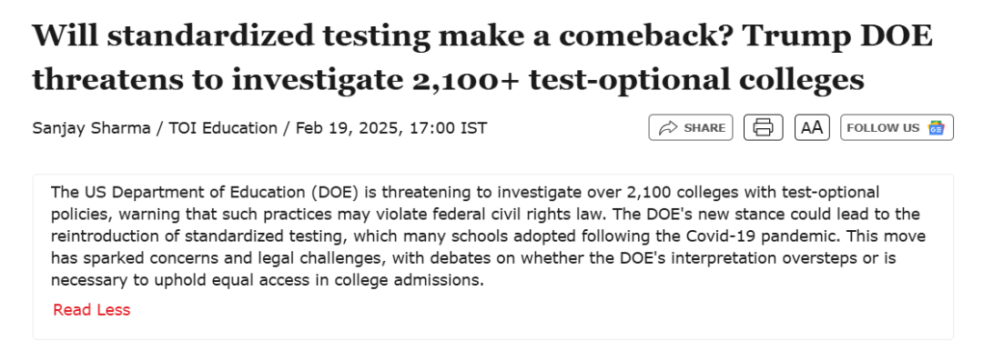This screenshot has width=983, height=361.
Task: Open the AA font size control
Action: click(812, 128)
